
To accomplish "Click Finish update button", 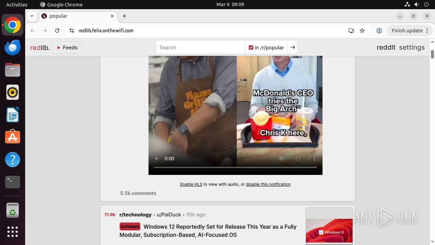I will coord(407,31).
